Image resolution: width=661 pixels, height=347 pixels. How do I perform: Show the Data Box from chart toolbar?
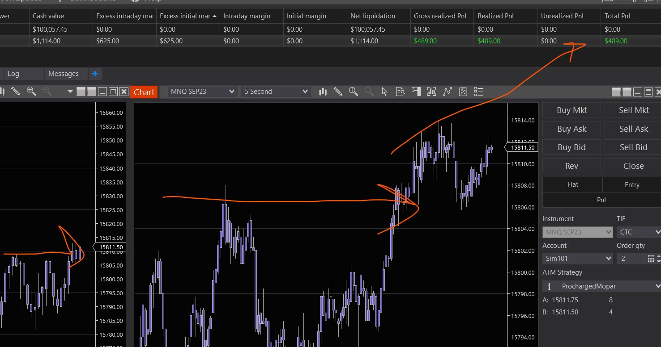pyautogui.click(x=400, y=92)
